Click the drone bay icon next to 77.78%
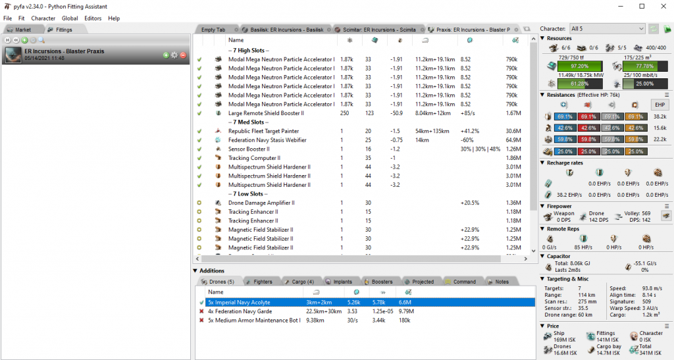The image size is (674, 360). 617,66
